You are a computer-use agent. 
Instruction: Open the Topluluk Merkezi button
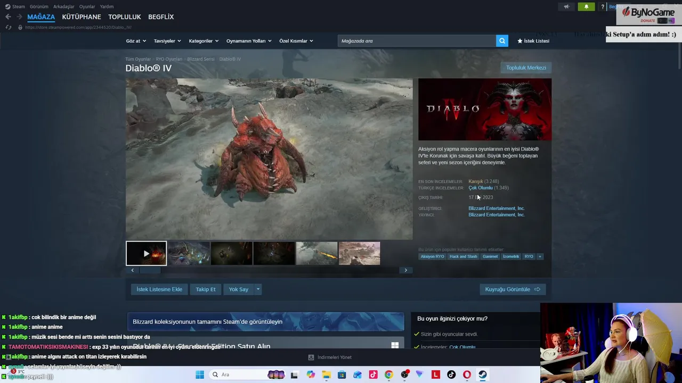526,68
